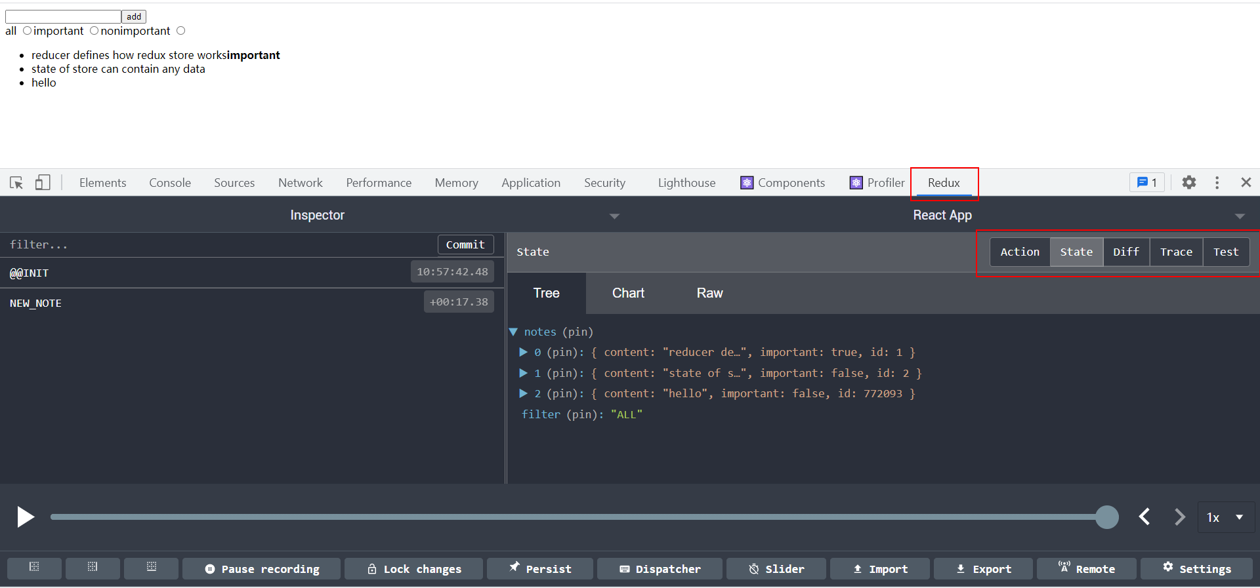1260x588 pixels.
Task: Open the Memory DevTools tab
Action: tap(456, 183)
